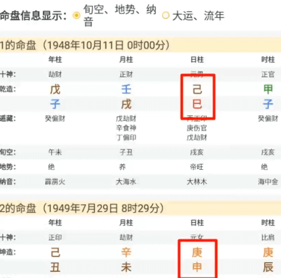Select the 大运、流年 radio button

(166, 15)
